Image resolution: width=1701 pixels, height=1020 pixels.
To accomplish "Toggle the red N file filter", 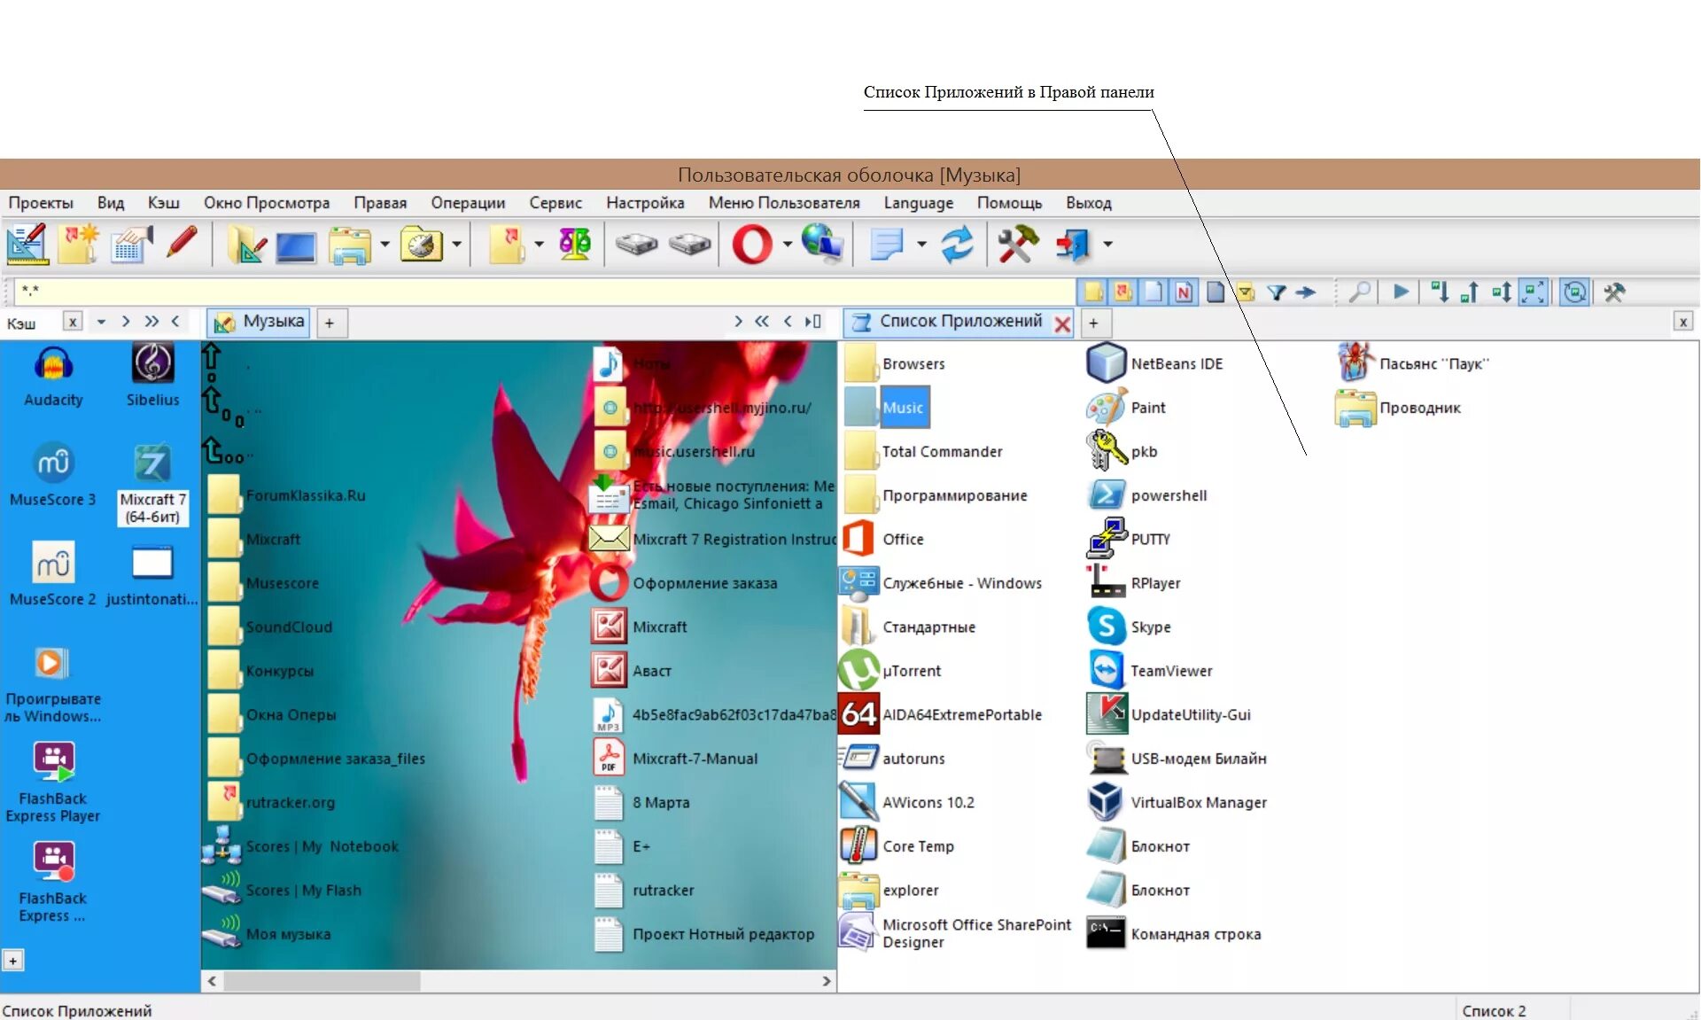I will coord(1184,292).
